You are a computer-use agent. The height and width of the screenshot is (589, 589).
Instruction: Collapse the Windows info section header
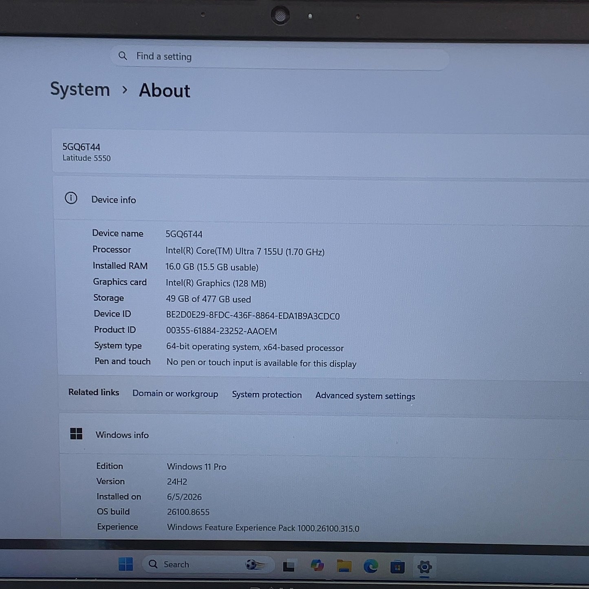tap(324, 435)
